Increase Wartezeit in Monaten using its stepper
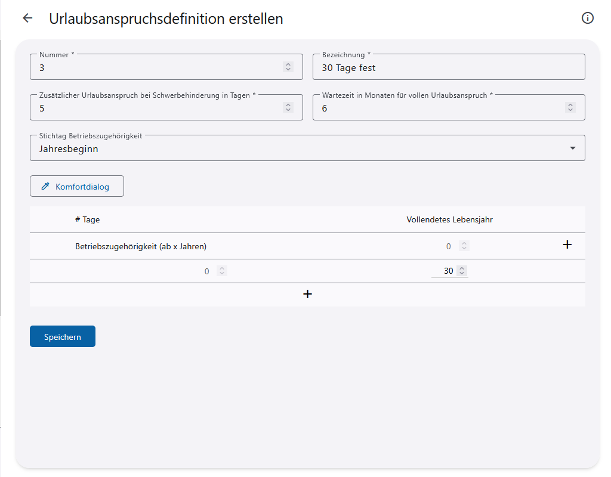 pyautogui.click(x=570, y=104)
